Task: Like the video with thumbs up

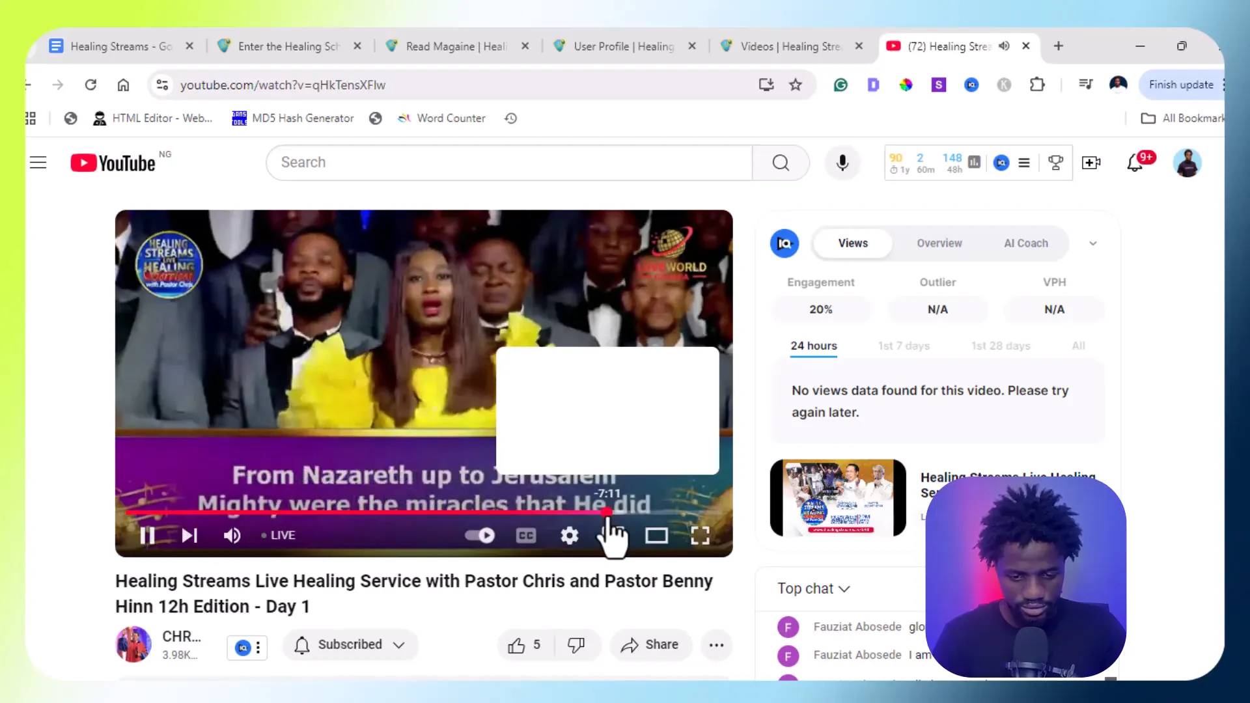Action: coord(525,645)
